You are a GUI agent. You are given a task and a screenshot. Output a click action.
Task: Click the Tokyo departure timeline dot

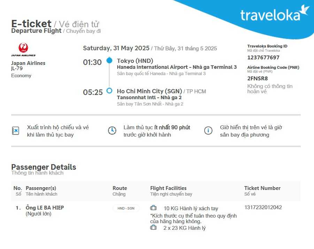109,60
